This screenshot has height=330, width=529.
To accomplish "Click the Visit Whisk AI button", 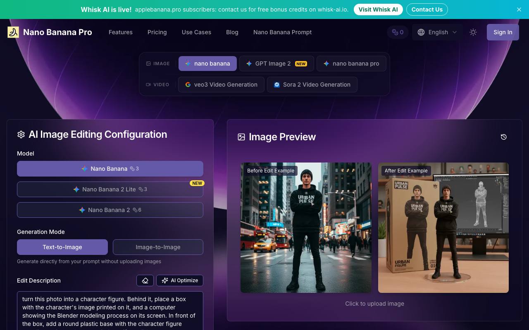I will click(x=378, y=9).
